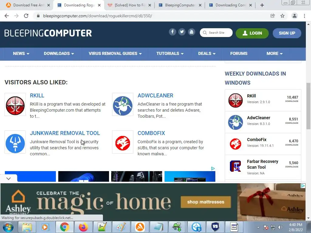311x233 pixels.
Task: Expand the VIRUS REMOVAL GUIDES menu
Action: (115, 53)
